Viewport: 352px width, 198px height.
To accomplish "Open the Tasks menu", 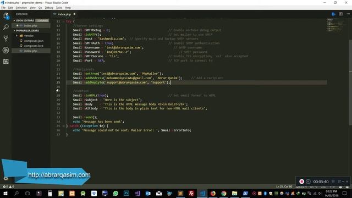I will (59, 8).
